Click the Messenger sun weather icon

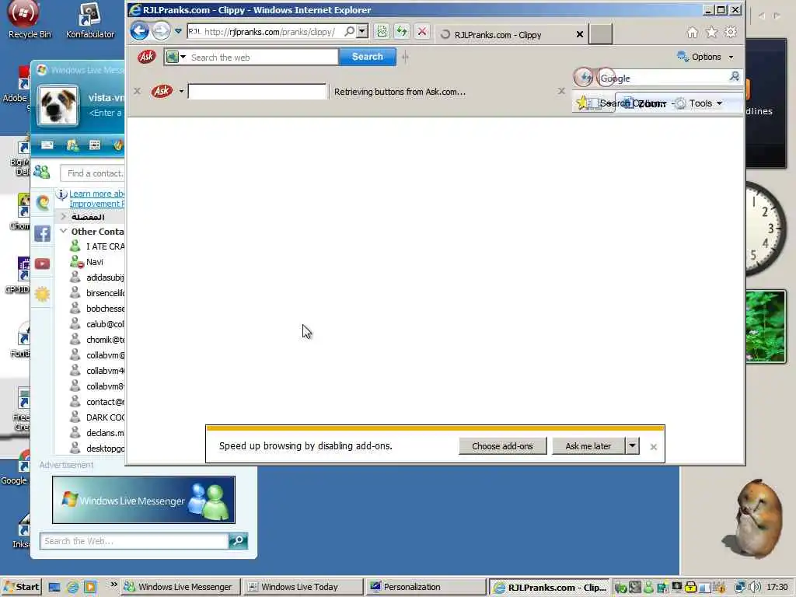coord(42,295)
